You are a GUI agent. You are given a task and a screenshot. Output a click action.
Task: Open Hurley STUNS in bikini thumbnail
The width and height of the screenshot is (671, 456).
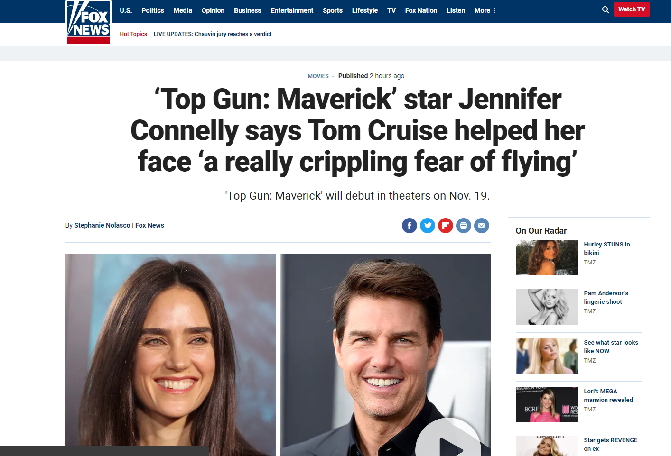tap(547, 258)
